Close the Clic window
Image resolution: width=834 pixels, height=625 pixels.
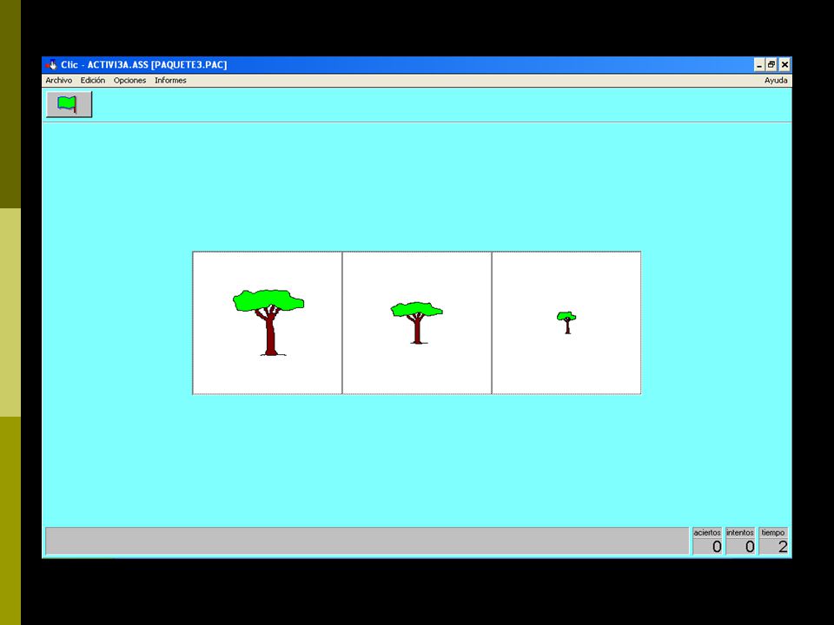click(784, 65)
